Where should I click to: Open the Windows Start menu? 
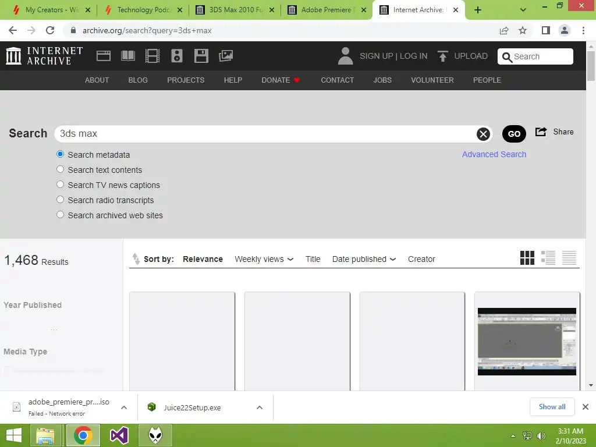tap(14, 435)
